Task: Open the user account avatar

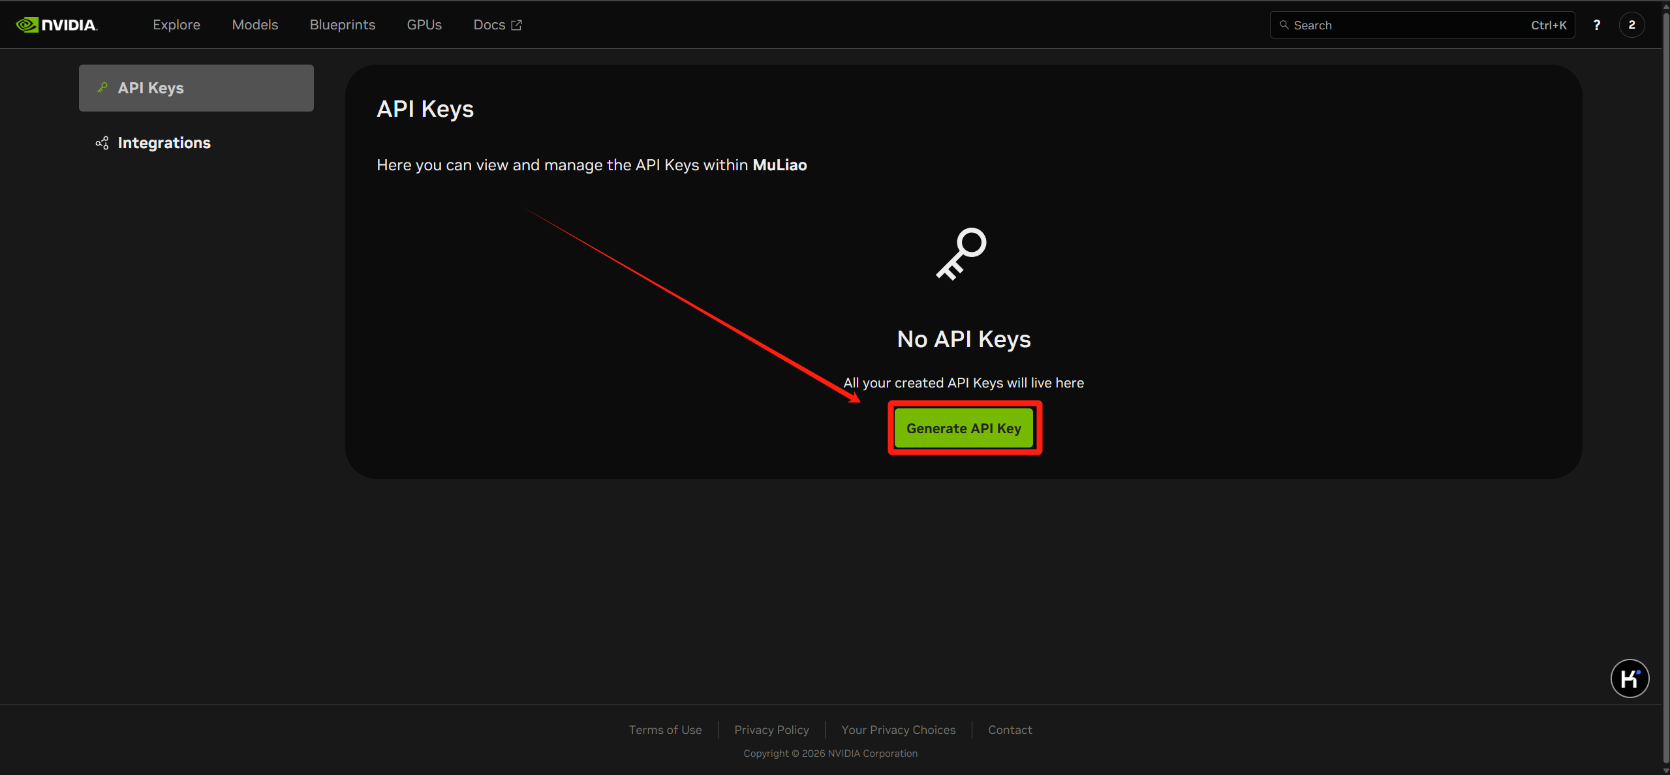Action: click(x=1631, y=25)
